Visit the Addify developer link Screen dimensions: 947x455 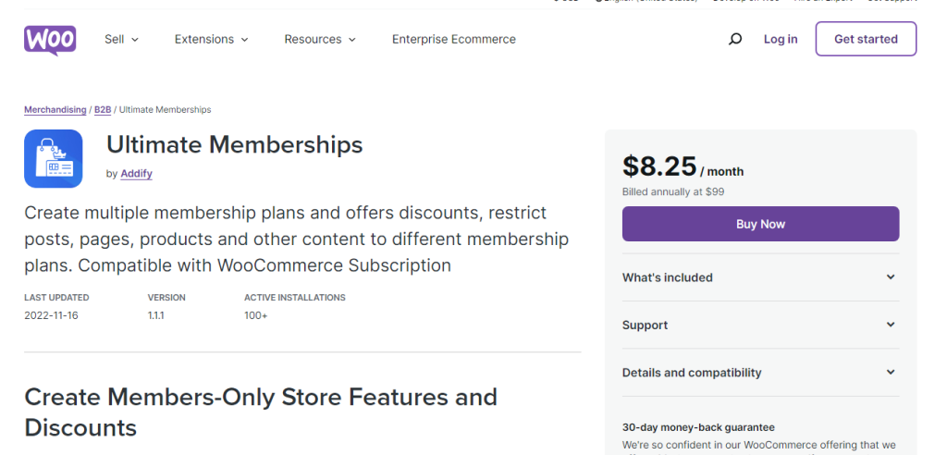[137, 174]
